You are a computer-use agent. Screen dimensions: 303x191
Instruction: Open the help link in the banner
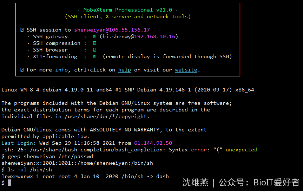124,70
